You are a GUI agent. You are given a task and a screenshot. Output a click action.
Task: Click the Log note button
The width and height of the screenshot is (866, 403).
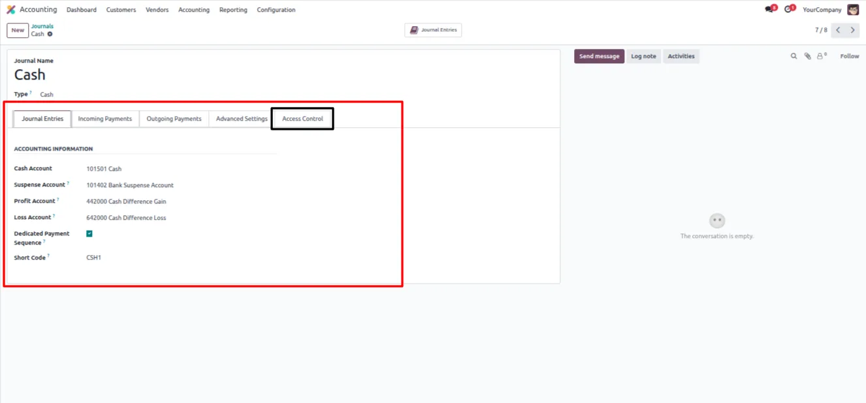click(643, 56)
